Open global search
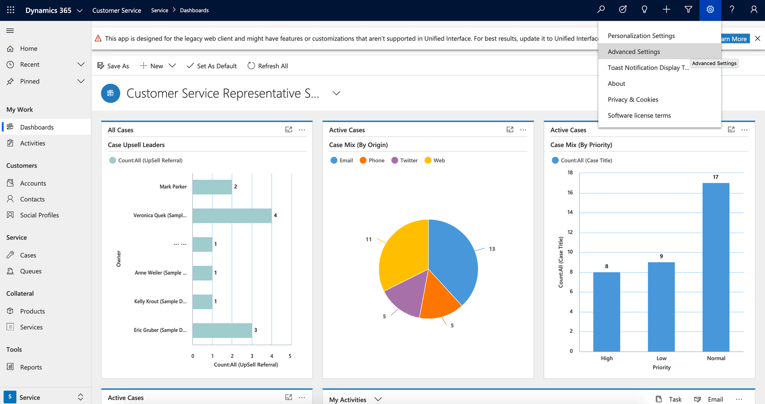The width and height of the screenshot is (765, 404). click(x=601, y=10)
